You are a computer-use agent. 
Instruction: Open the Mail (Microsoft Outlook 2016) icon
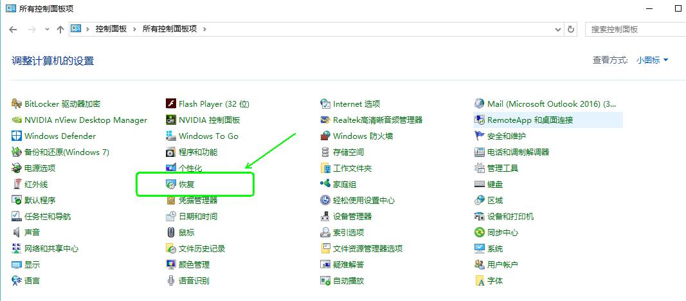480,104
